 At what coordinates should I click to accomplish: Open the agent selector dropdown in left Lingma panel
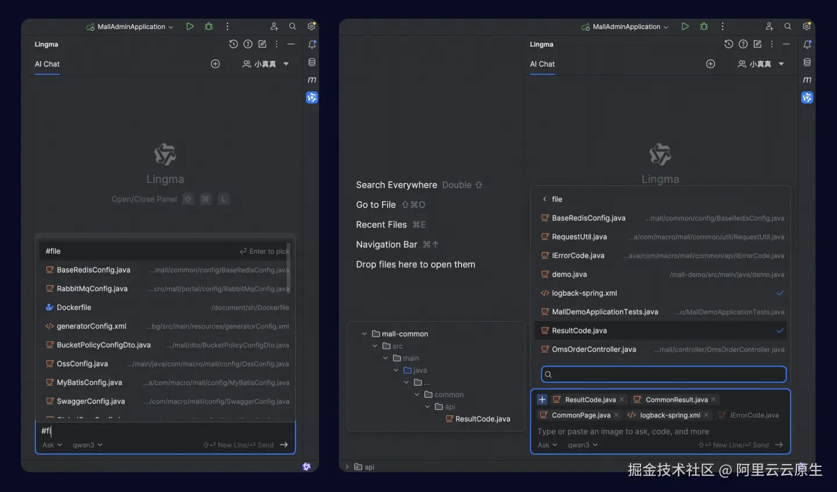266,64
